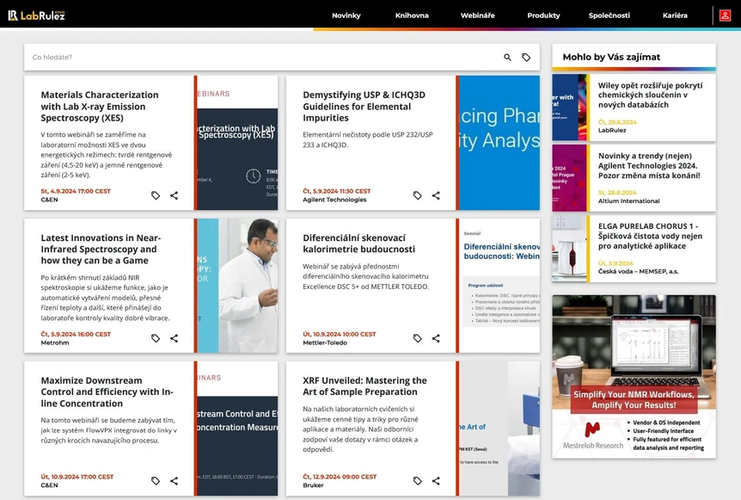
Task: Go to the Webináře section
Action: click(x=478, y=15)
